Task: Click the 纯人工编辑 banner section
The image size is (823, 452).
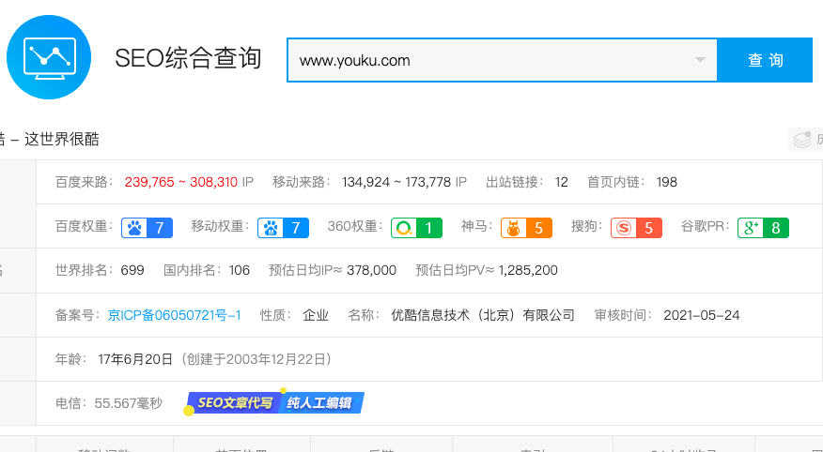Action: tap(321, 402)
